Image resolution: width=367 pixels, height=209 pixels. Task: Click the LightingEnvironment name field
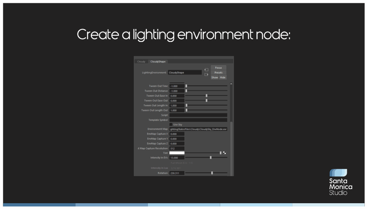(185, 73)
